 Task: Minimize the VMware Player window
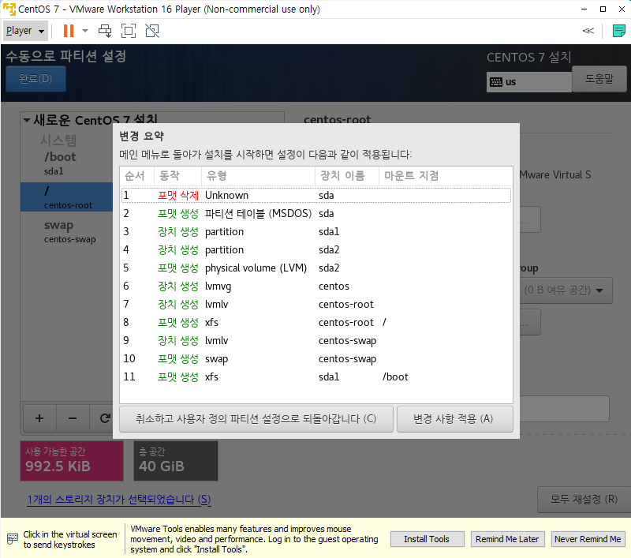point(584,9)
